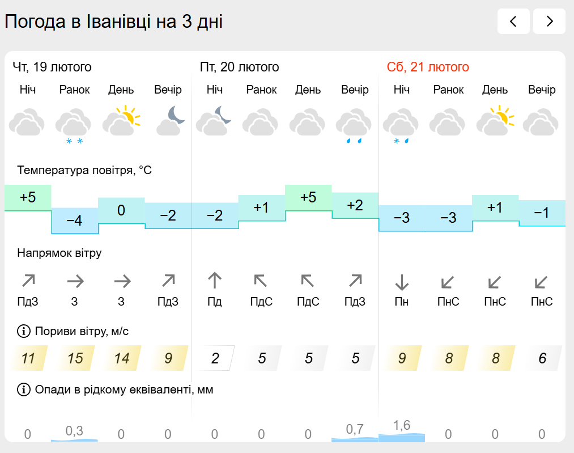574x453 pixels.
Task: Select the Пт, 20 лютого day header
Action: click(240, 67)
